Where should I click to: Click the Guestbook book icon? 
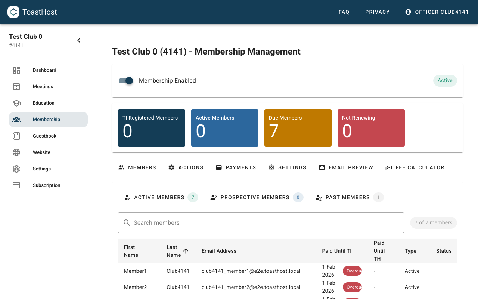coord(16,136)
